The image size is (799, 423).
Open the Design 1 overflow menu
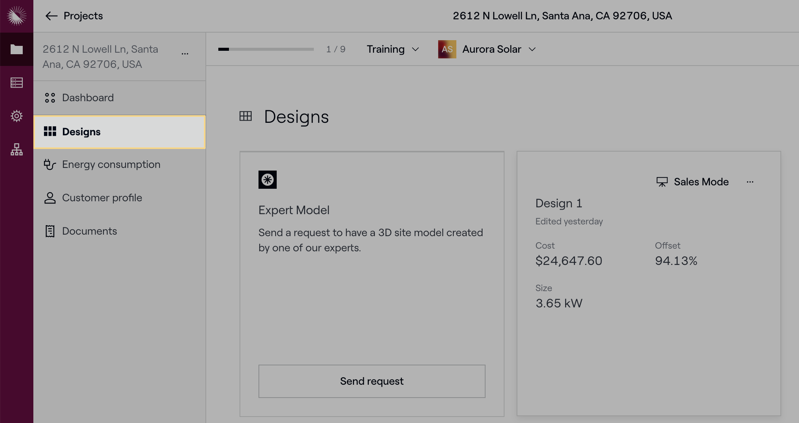pos(750,182)
